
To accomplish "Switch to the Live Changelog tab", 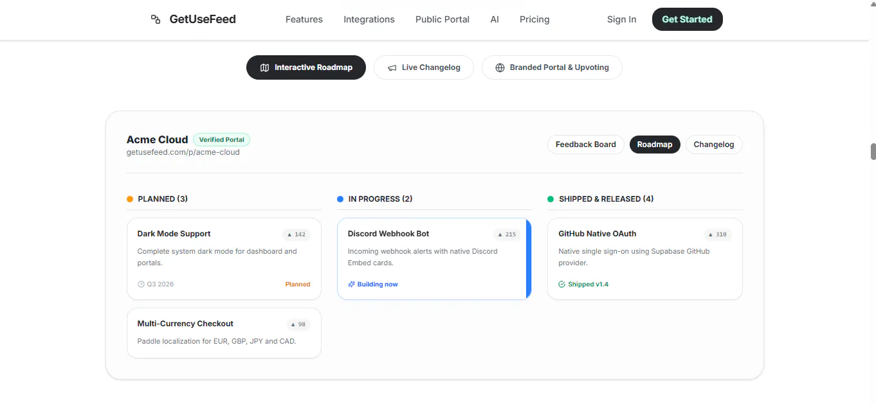I will click(x=424, y=67).
